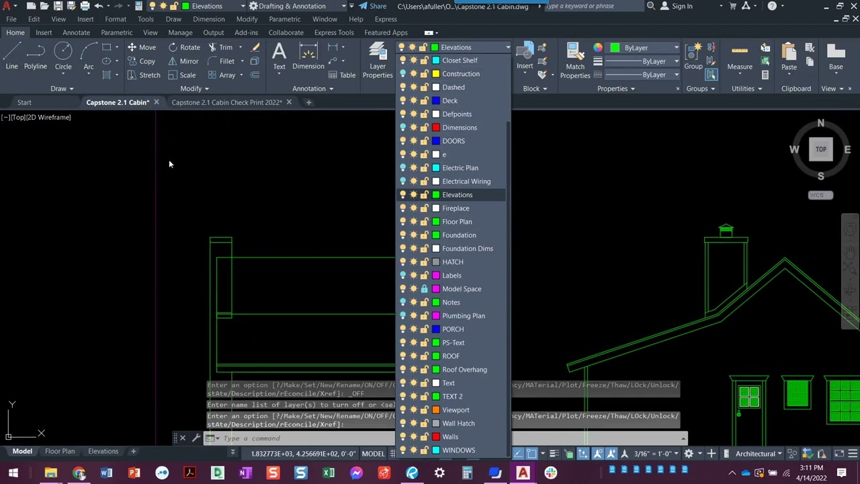The height and width of the screenshot is (484, 860).
Task: Select the Circle tool
Action: point(63,56)
